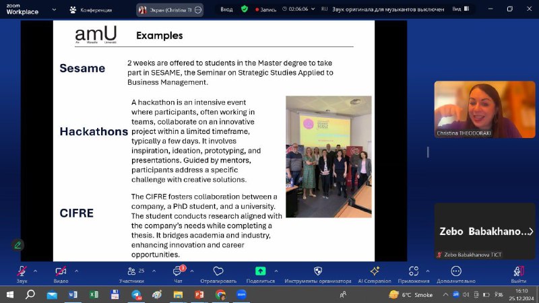Click the Sesame heading on the slide
The image size is (539, 303).
click(x=82, y=68)
